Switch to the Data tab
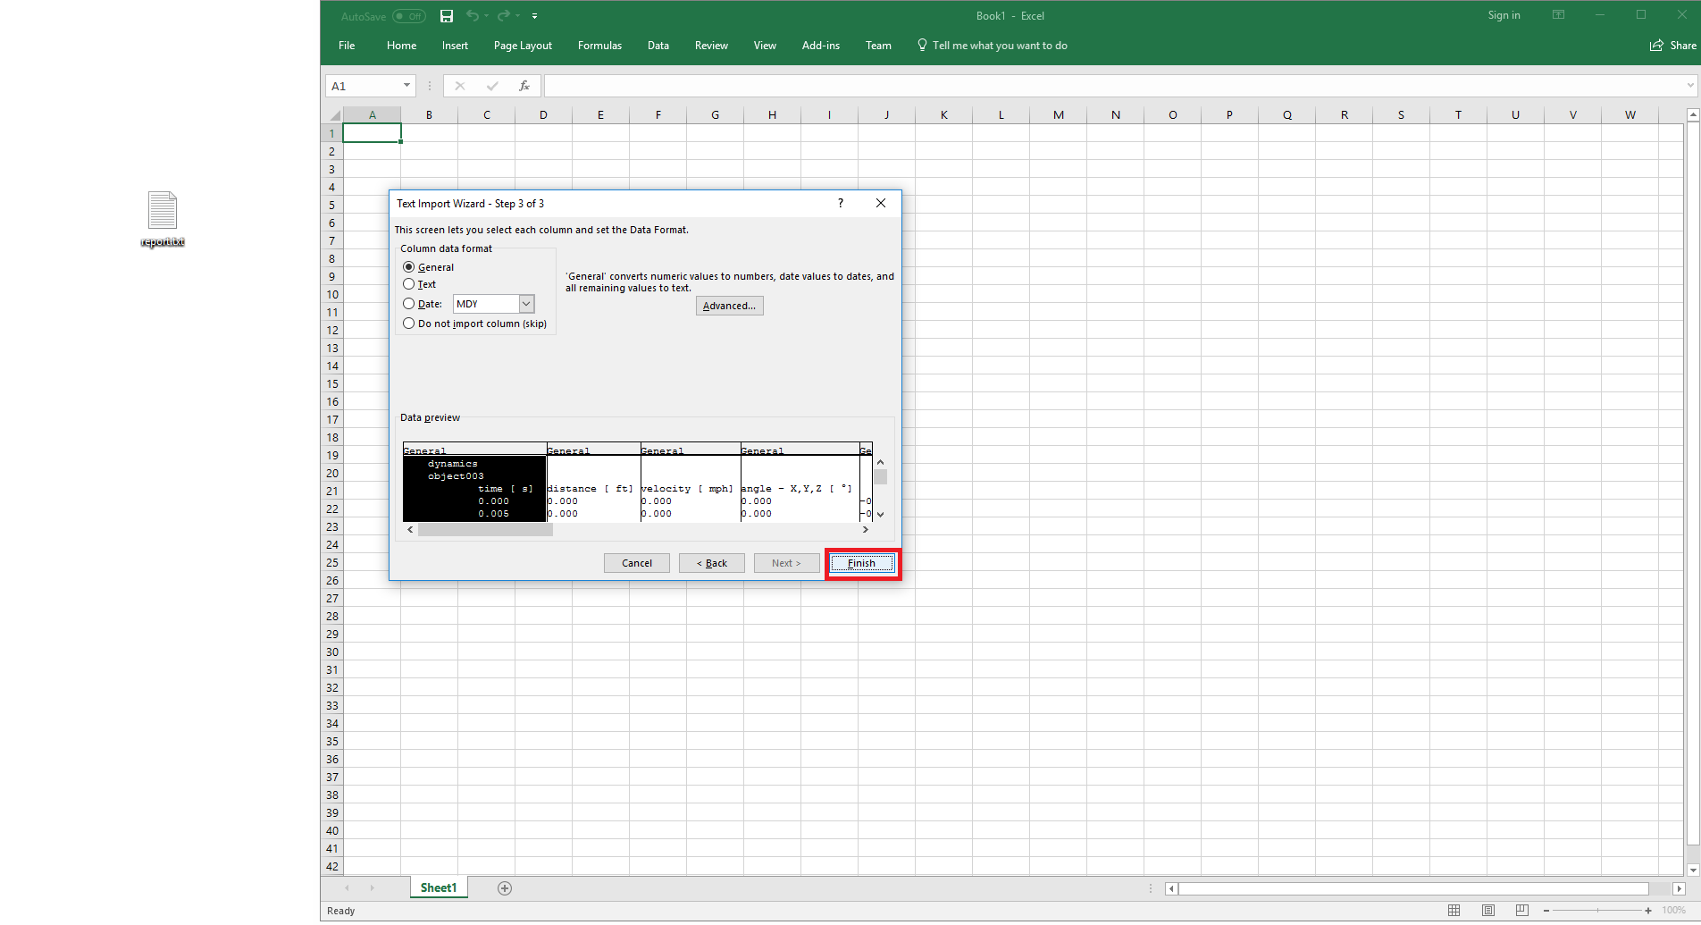The image size is (1701, 925). click(658, 46)
